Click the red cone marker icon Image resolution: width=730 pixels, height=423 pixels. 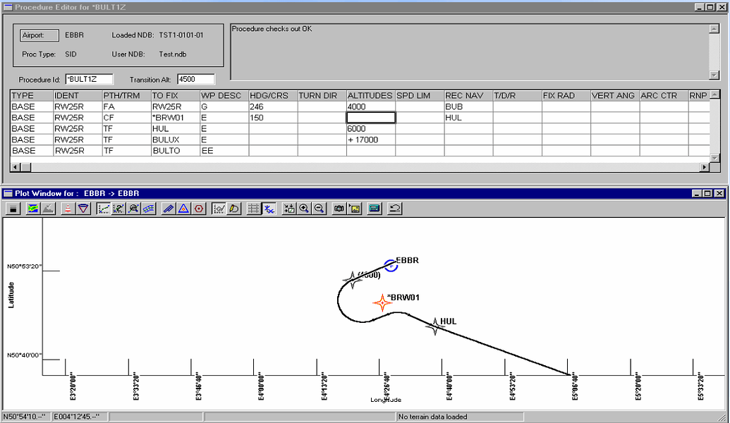point(66,209)
